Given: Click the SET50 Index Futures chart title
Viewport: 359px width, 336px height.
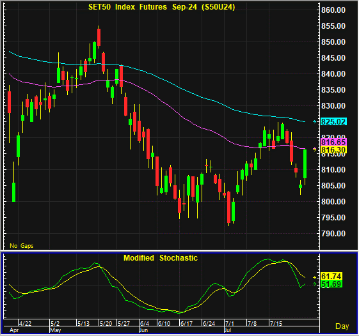Looking at the screenshot, I should click(162, 7).
